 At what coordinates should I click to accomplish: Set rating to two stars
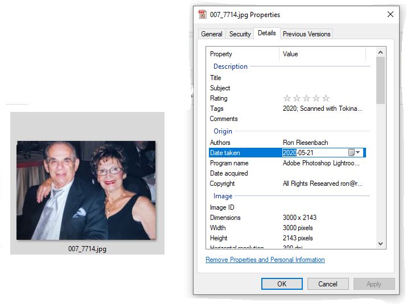297,98
